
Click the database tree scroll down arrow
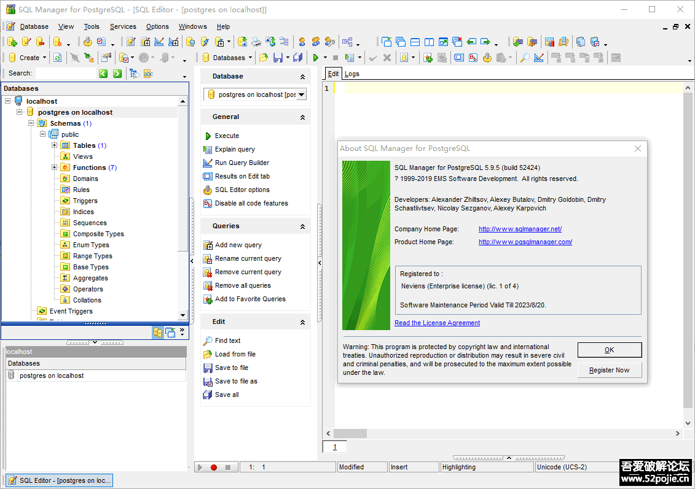tap(183, 315)
